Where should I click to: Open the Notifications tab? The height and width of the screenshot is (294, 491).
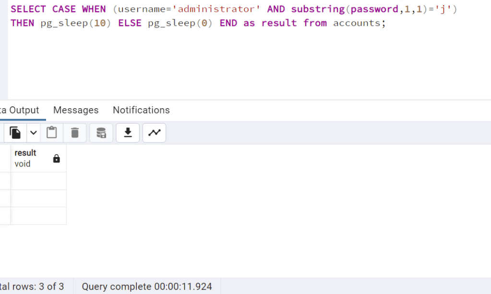[x=141, y=110]
